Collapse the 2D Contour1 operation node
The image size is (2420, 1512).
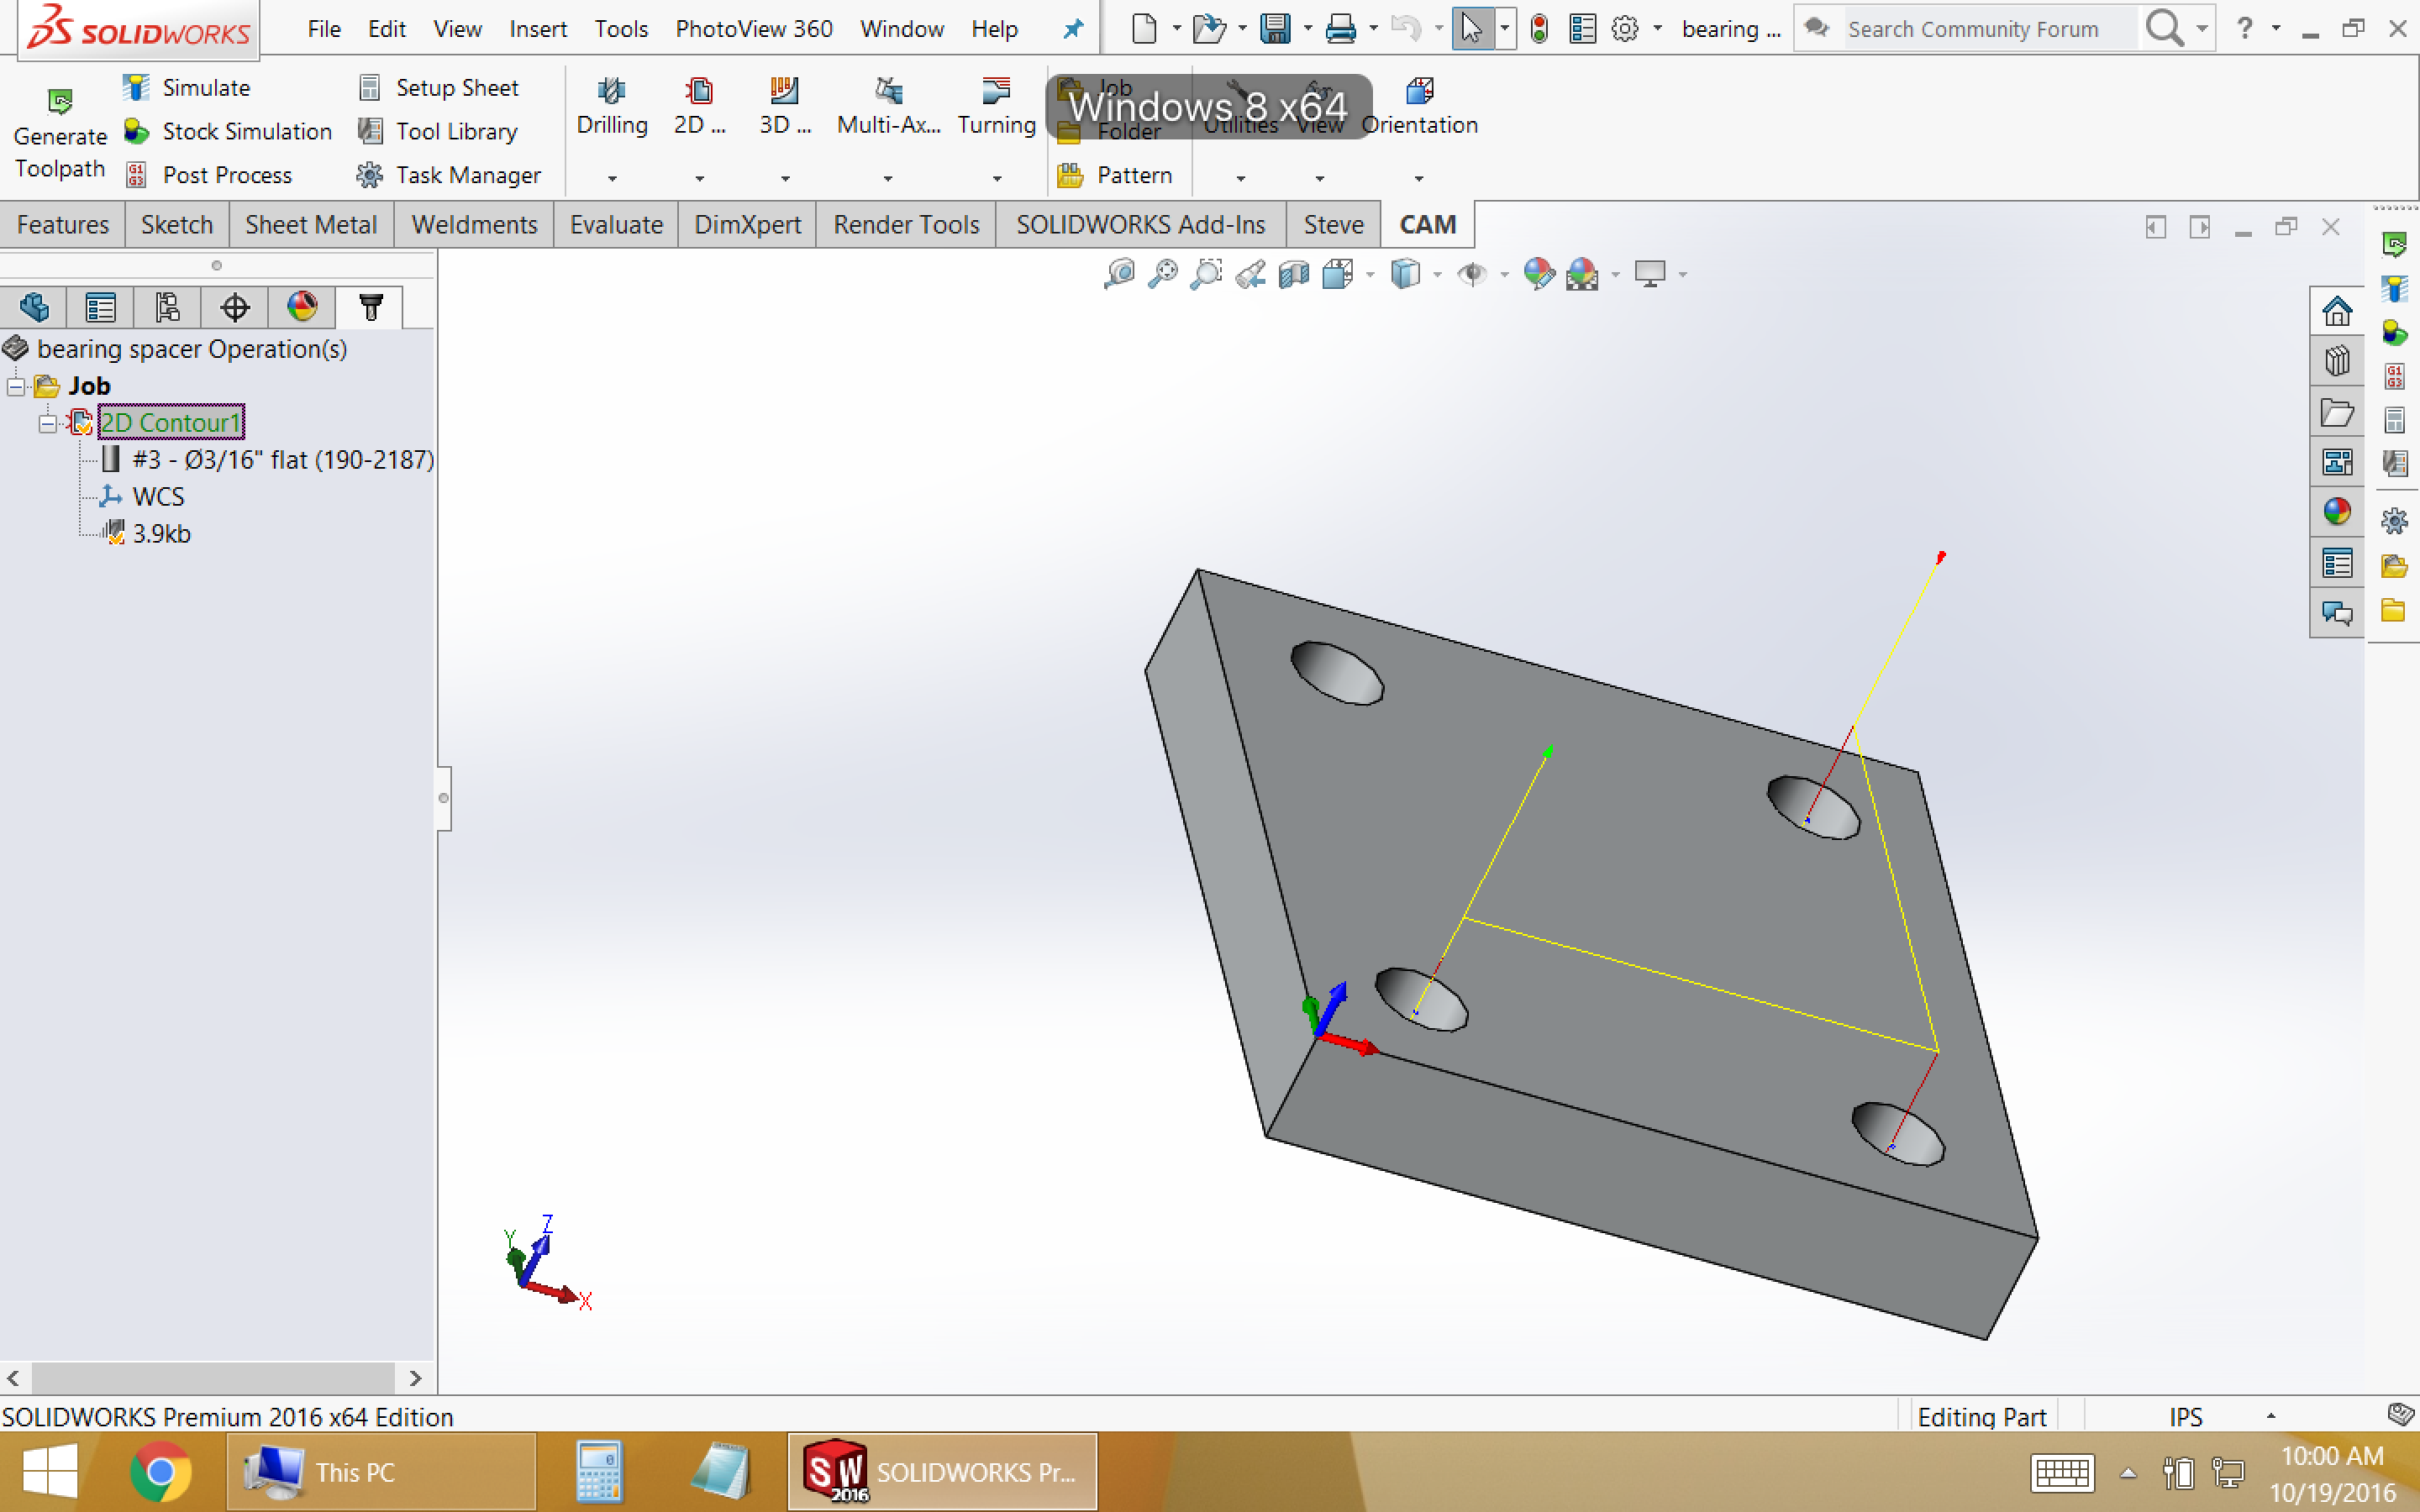(x=47, y=423)
